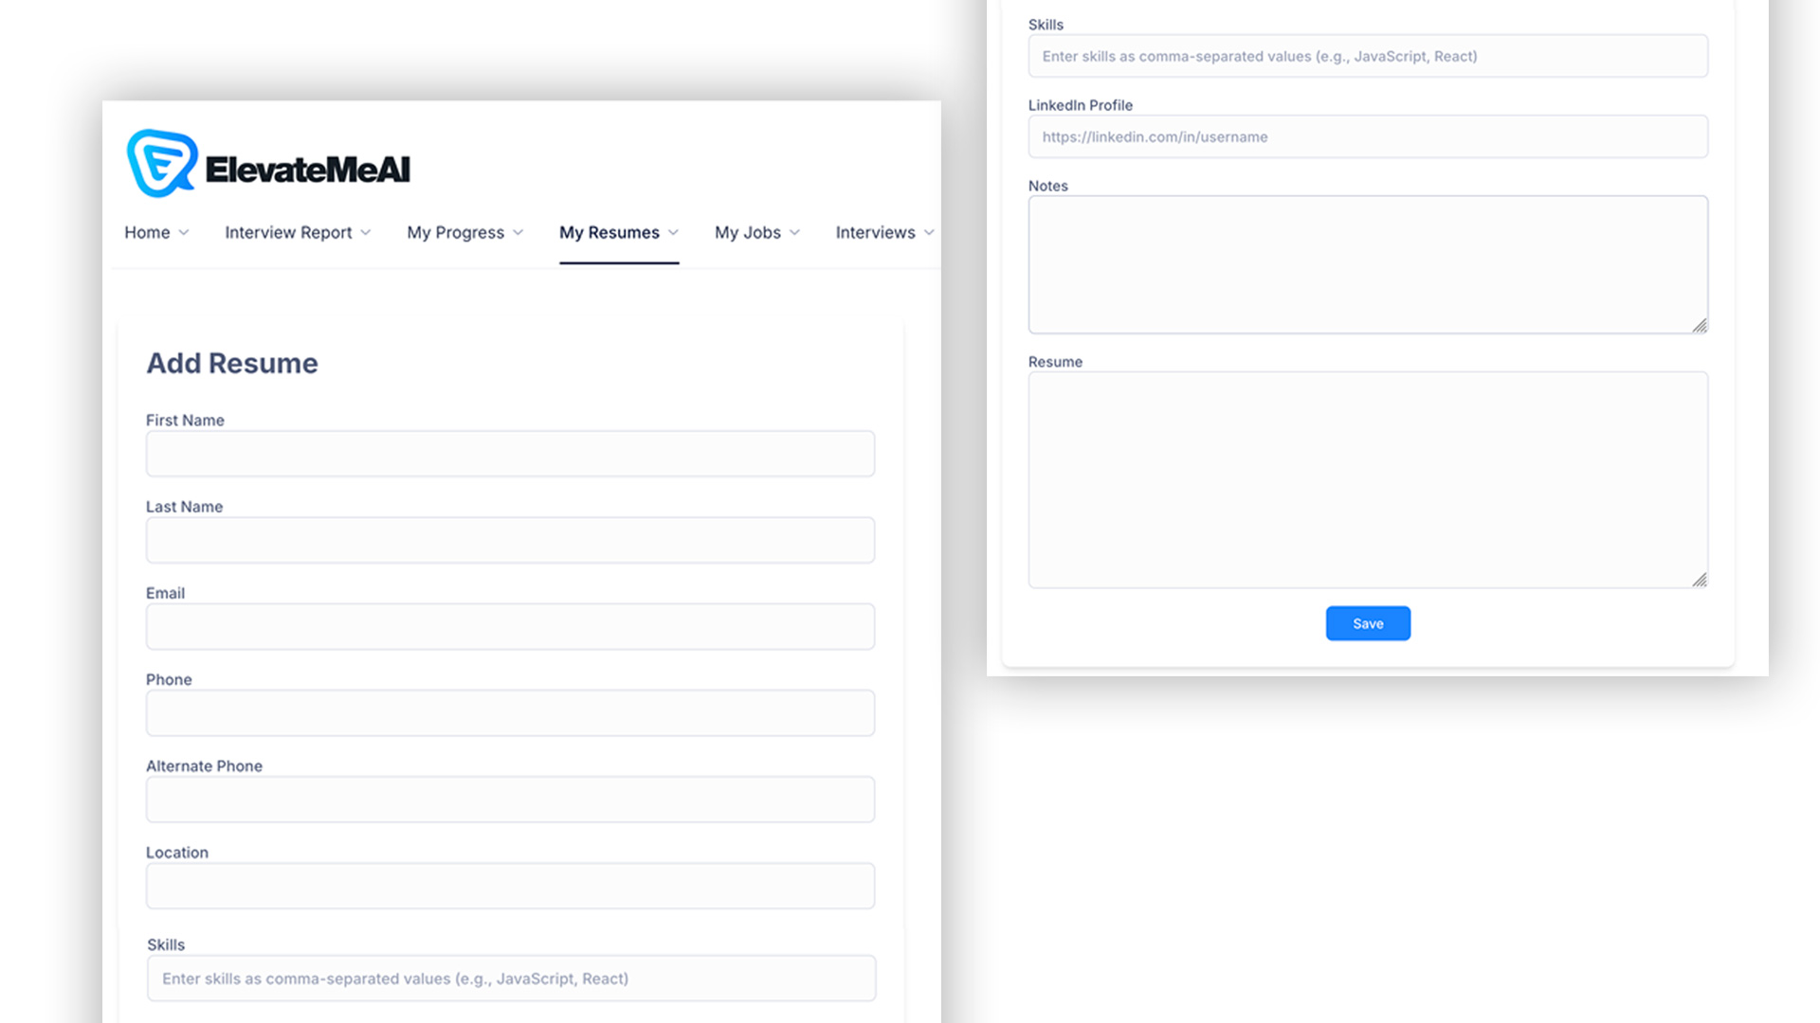1820x1023 pixels.
Task: Expand the My Resumes chevron
Action: point(674,233)
